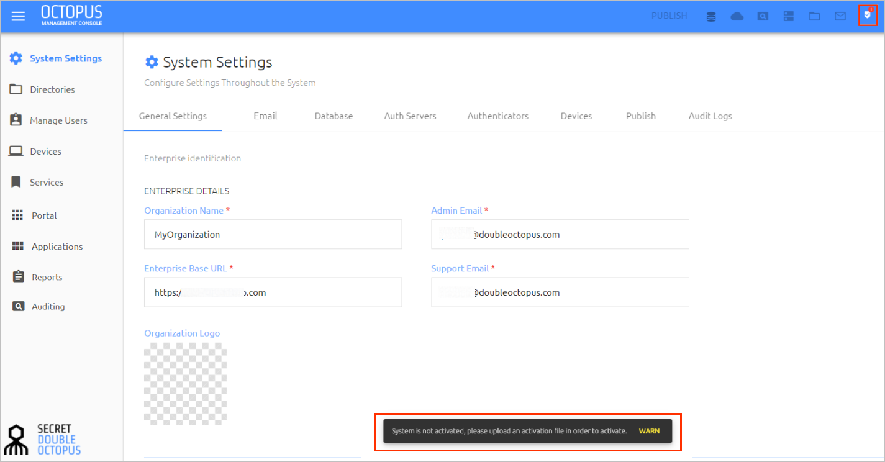Click the Admin Email input field
Image resolution: width=885 pixels, height=462 pixels.
click(x=560, y=234)
